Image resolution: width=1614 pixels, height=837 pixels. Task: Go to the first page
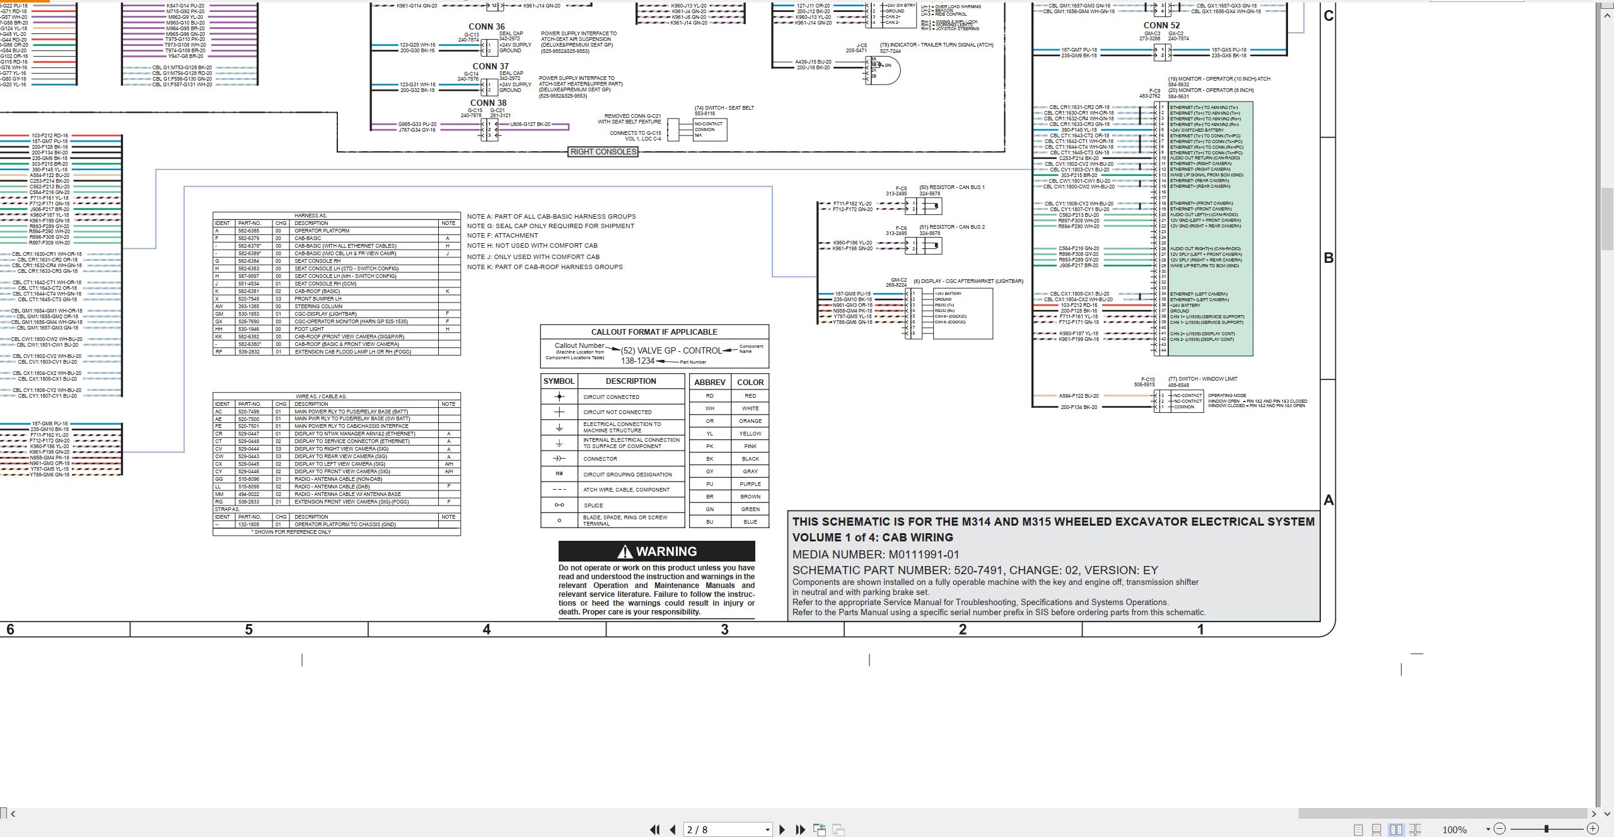pos(655,830)
